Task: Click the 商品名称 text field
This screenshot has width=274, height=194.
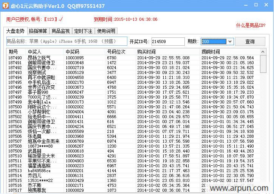Action: point(67,42)
